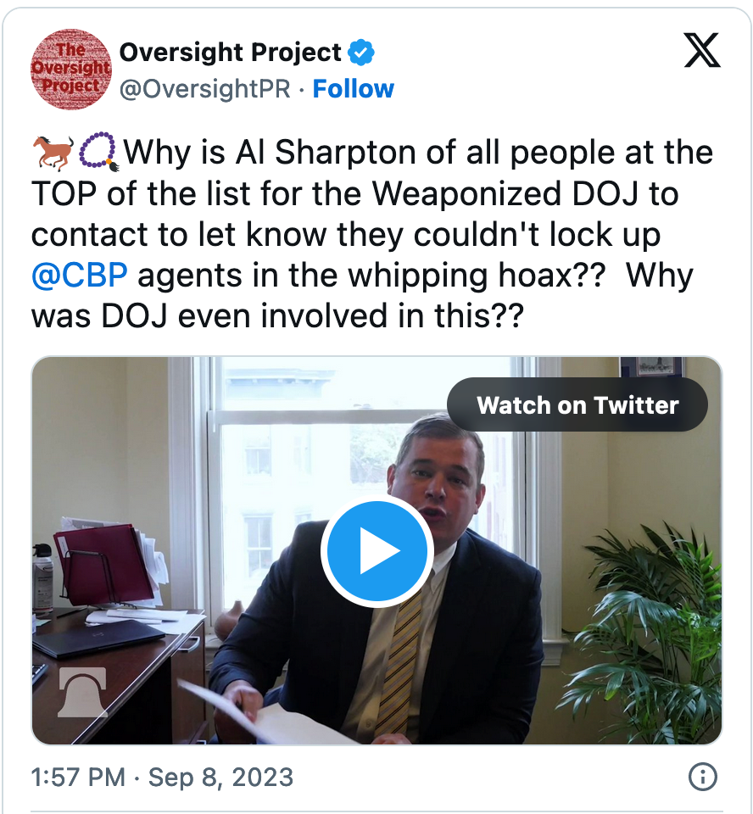
Task: Click the red folder in video thumbnail
Action: point(103,566)
